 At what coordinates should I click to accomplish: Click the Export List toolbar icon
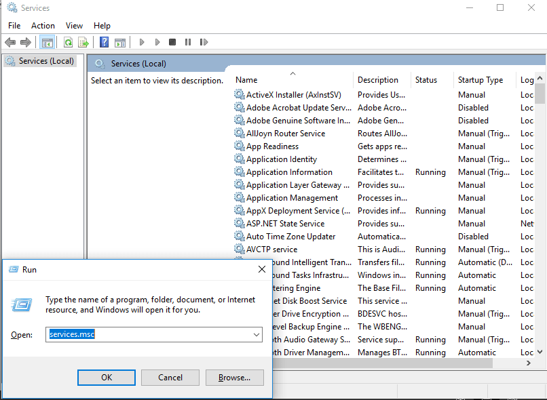83,42
